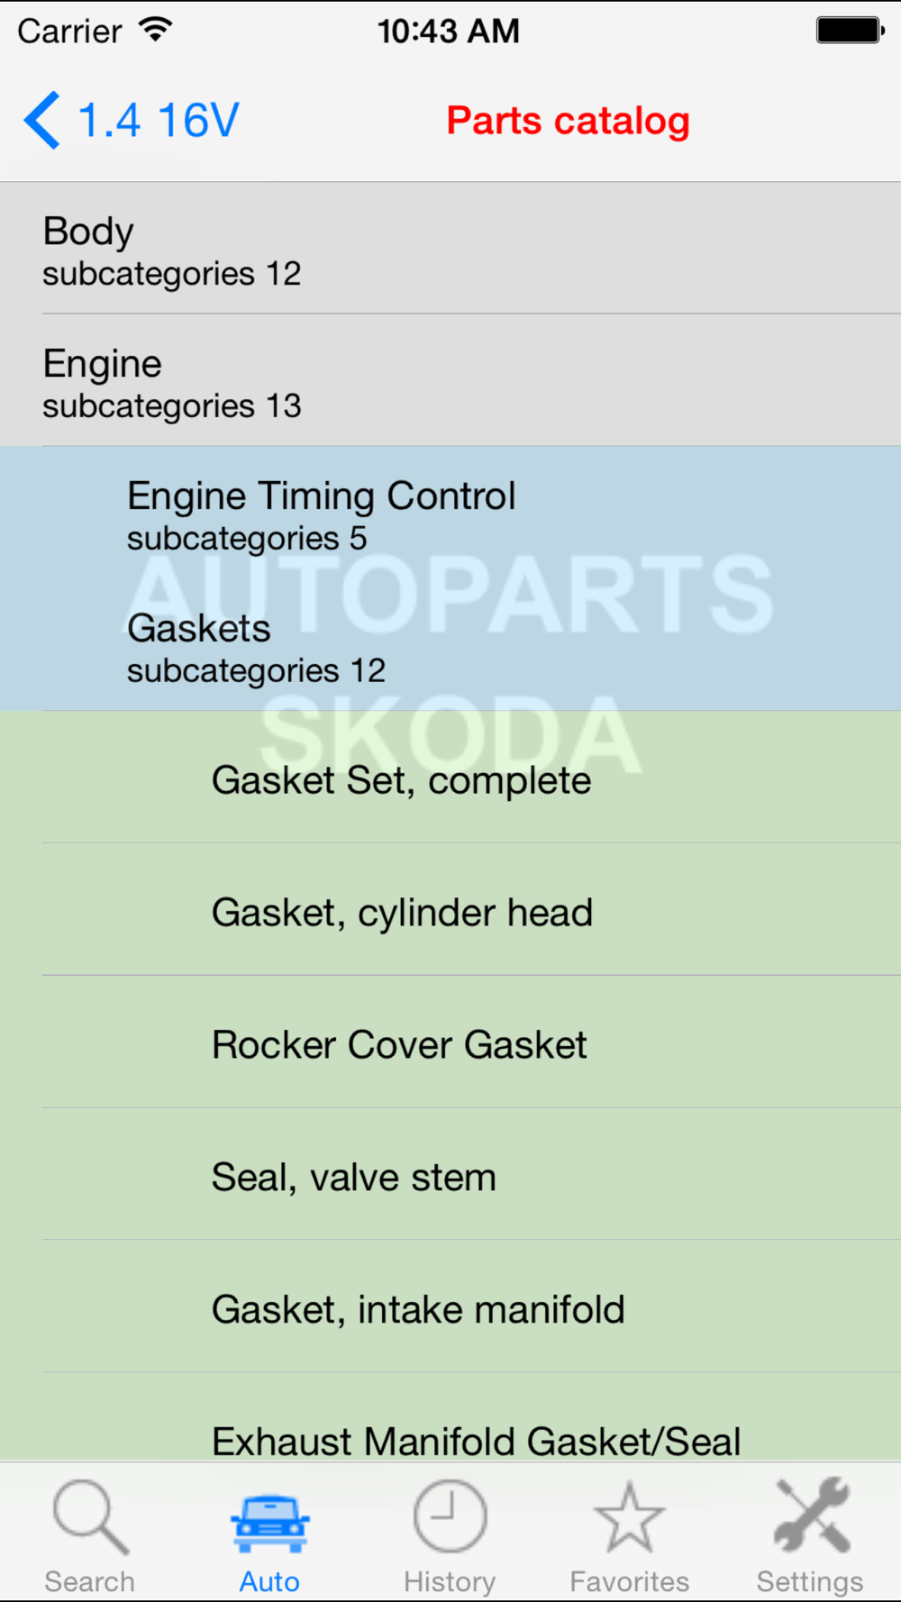Open Exhaust Manifold Gasket/Seal

450,1418
